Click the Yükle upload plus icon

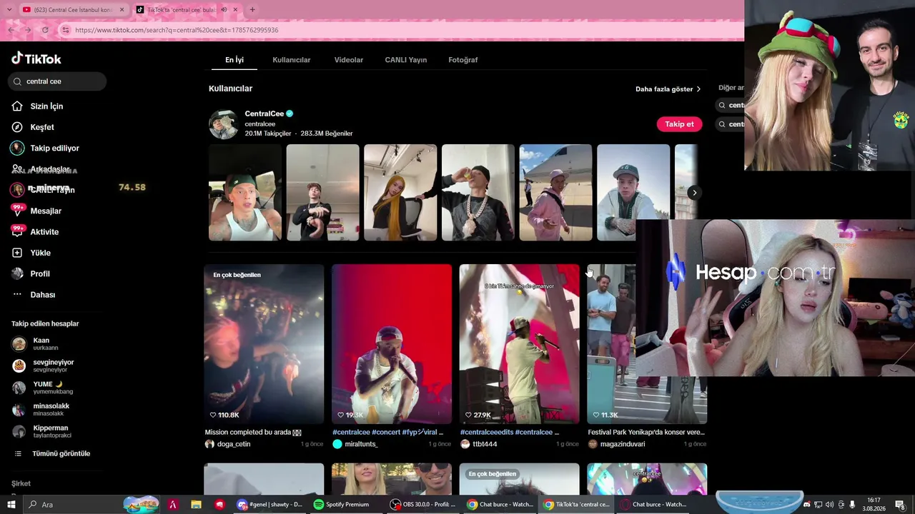tap(17, 253)
